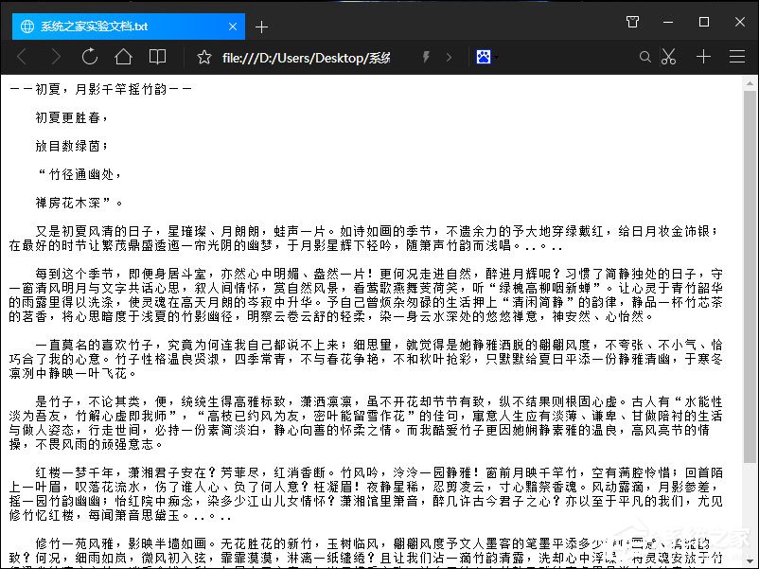The width and height of the screenshot is (759, 569).
Task: Click the line 竹径通幽处，
Action: pyautogui.click(x=79, y=174)
